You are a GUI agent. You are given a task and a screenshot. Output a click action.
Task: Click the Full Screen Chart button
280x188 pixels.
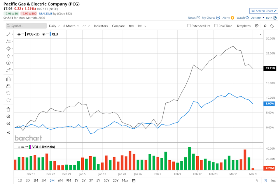tap(264, 11)
